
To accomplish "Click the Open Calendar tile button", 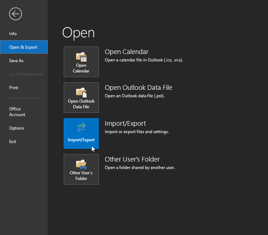I will (x=81, y=62).
